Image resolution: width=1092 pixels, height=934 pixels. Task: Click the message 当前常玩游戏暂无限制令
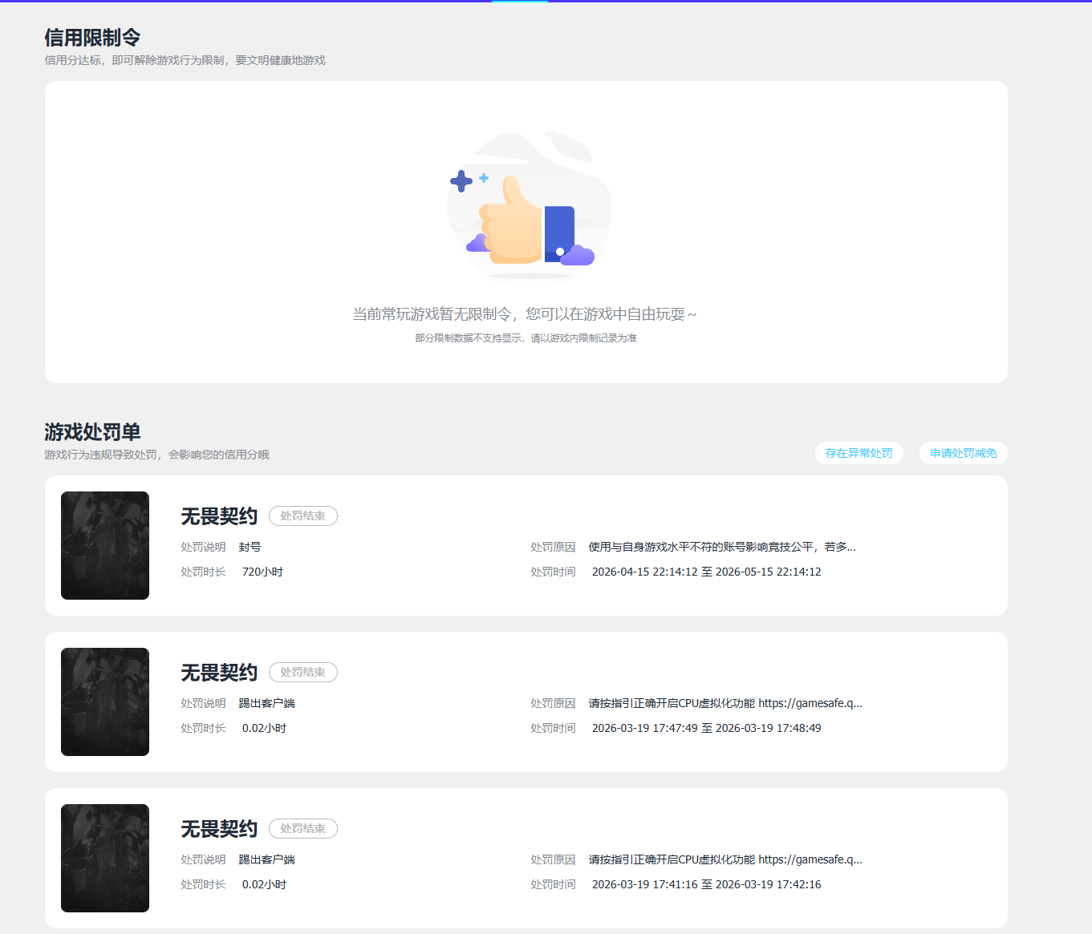(x=525, y=314)
